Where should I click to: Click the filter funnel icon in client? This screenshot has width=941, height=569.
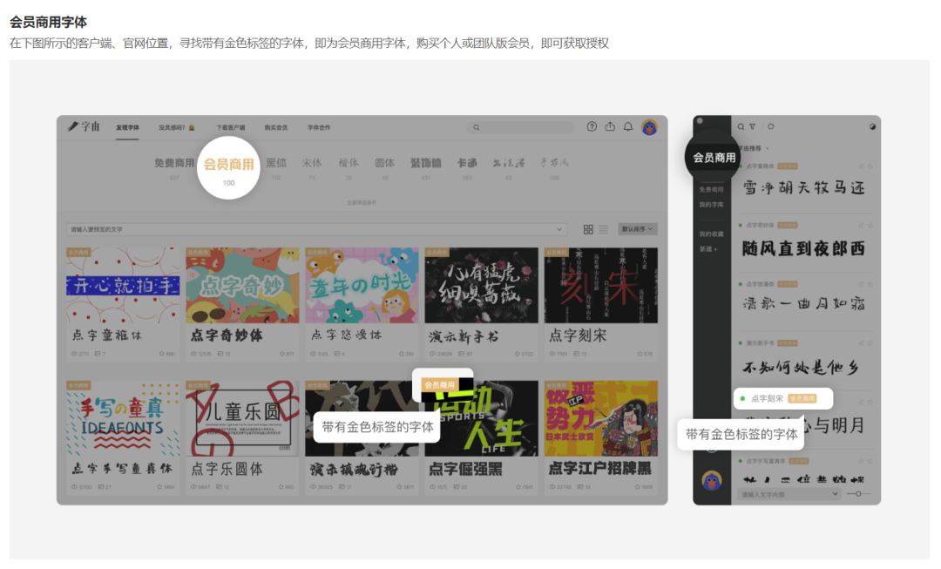753,126
